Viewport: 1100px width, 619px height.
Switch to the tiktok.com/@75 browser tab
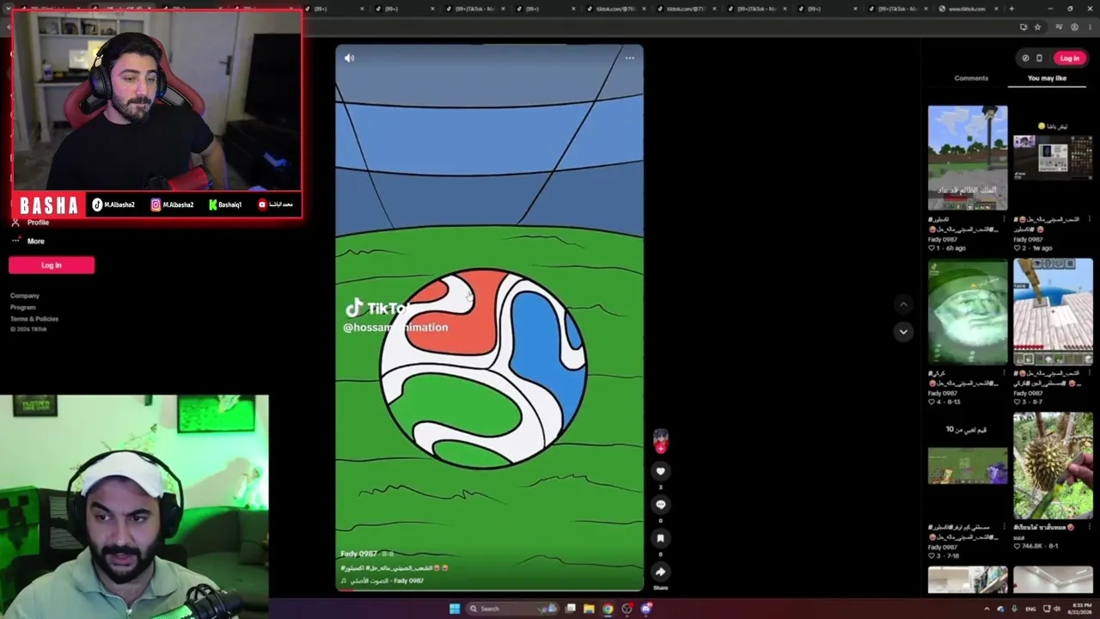pos(687,9)
